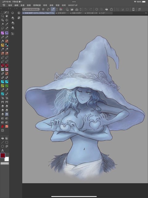
Task: Choose the dark green brush tool icon
Action: click(x=7, y=86)
